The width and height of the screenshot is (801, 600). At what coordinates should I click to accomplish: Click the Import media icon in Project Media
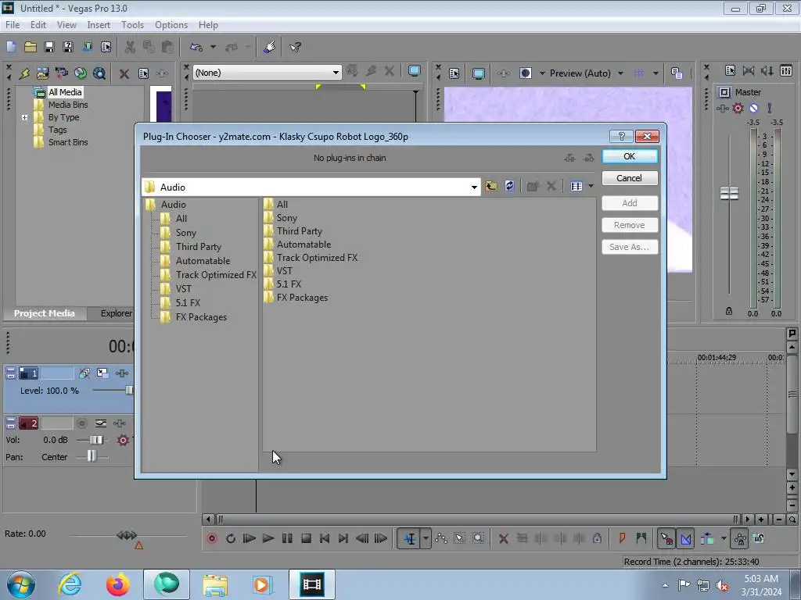(42, 73)
